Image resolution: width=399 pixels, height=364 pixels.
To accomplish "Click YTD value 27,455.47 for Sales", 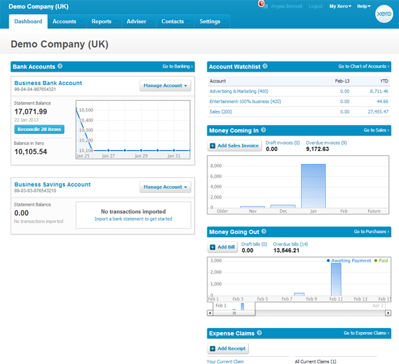I will 378,112.
